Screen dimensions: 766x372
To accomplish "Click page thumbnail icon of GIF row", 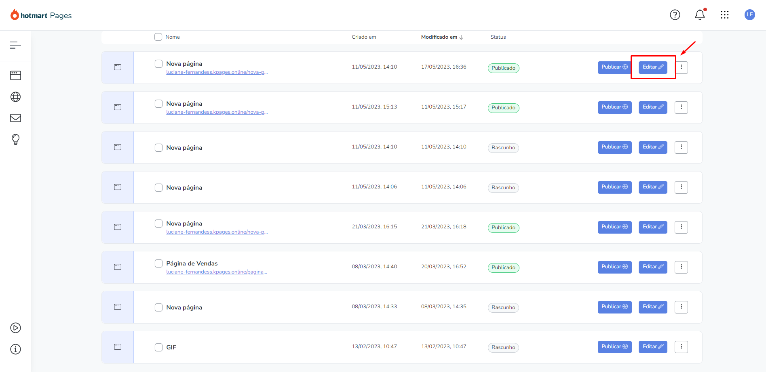I will click(118, 347).
